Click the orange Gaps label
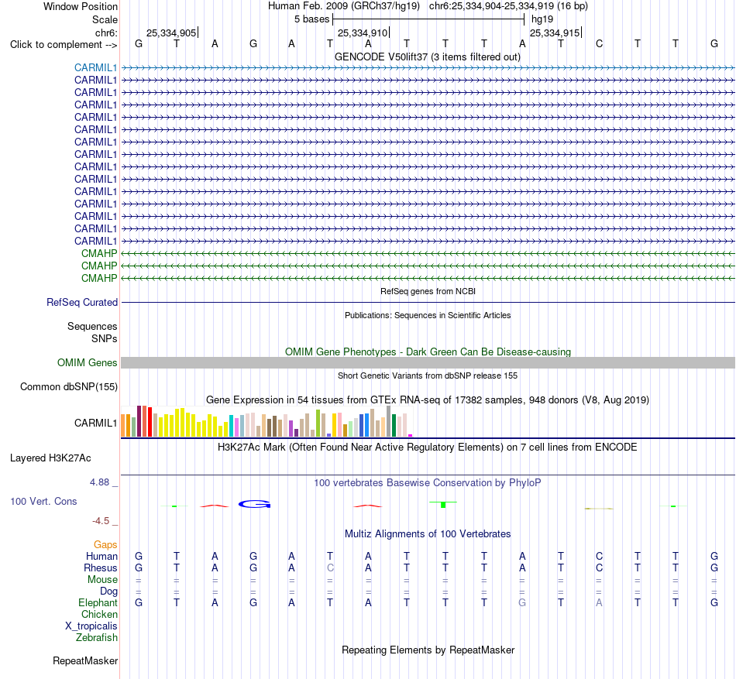The height and width of the screenshot is (679, 736). pos(105,545)
